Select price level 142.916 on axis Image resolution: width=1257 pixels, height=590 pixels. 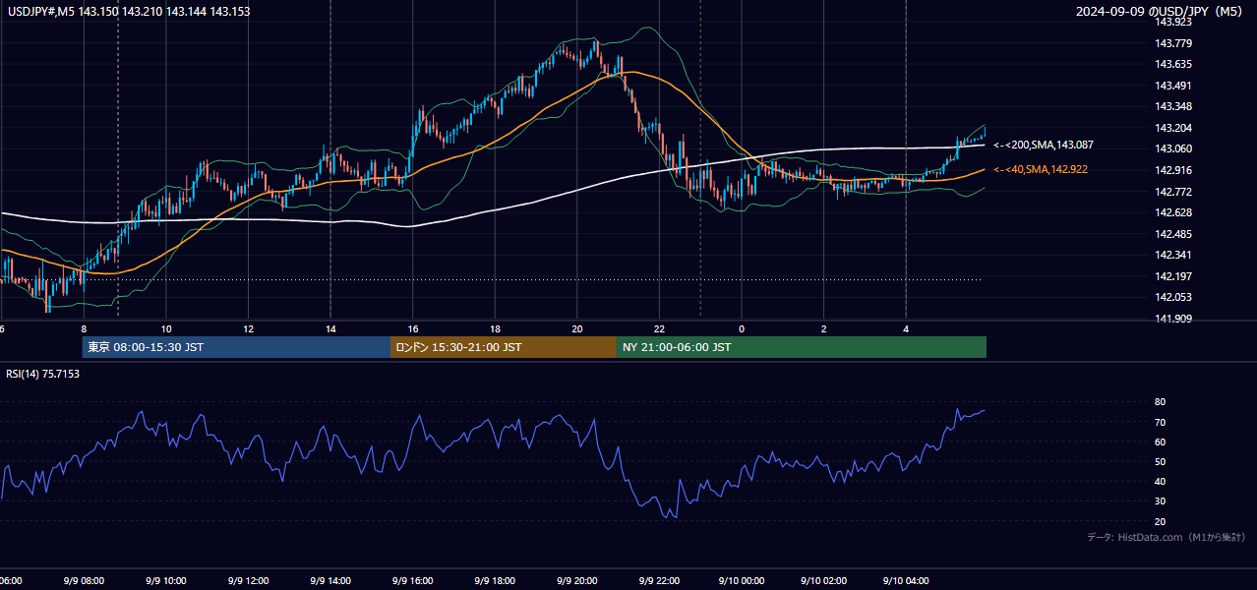point(1173,170)
